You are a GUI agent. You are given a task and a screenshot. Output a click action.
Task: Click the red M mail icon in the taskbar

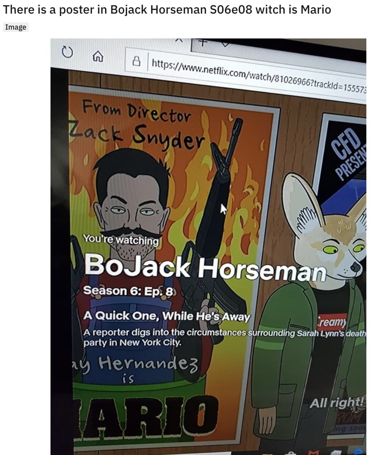point(314,453)
